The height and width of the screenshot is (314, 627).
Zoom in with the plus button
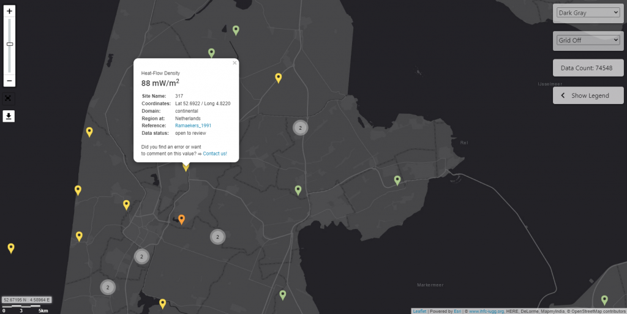coord(10,11)
